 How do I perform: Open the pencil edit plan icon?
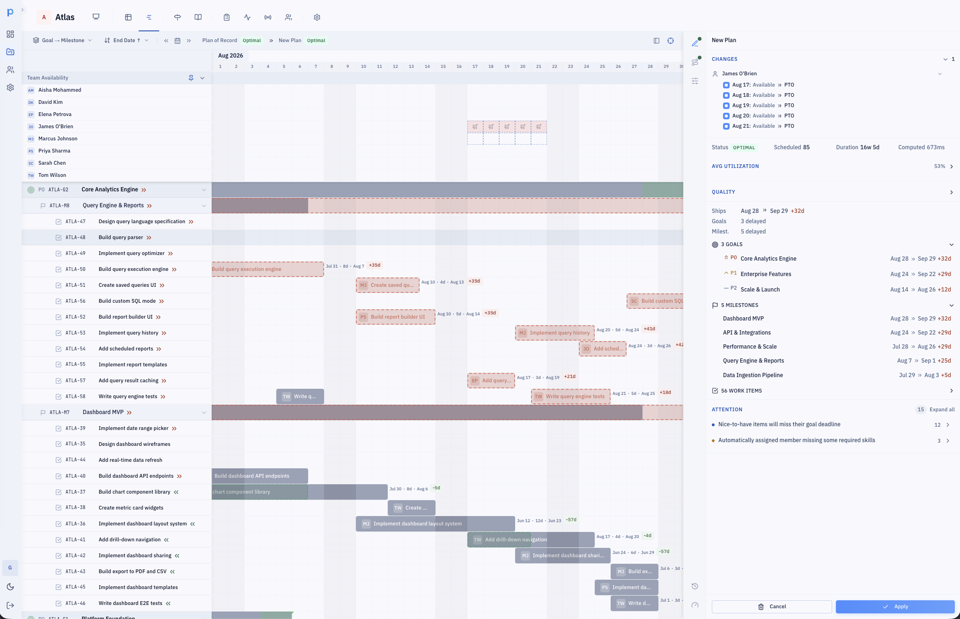(x=695, y=43)
